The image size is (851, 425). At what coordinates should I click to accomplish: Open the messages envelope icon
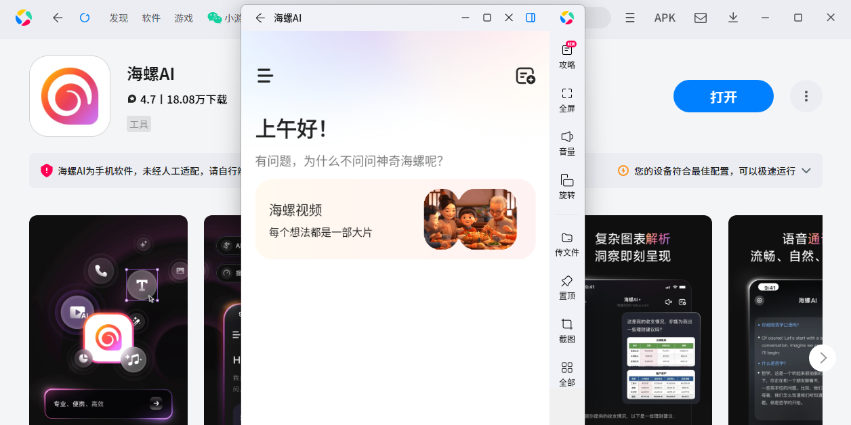click(x=701, y=18)
